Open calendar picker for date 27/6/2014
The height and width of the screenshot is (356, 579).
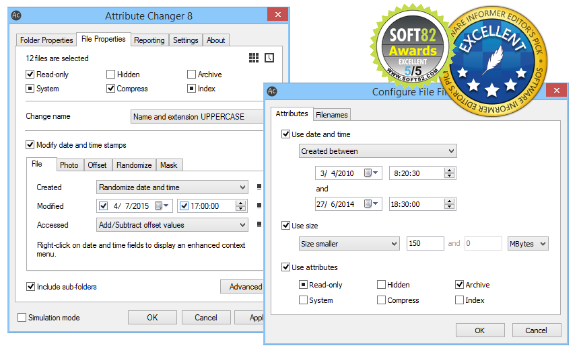(x=371, y=204)
